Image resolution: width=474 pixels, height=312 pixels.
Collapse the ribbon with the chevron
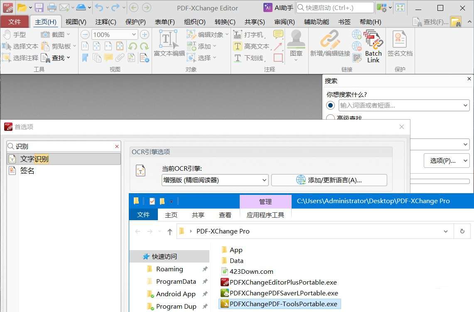pos(469,22)
